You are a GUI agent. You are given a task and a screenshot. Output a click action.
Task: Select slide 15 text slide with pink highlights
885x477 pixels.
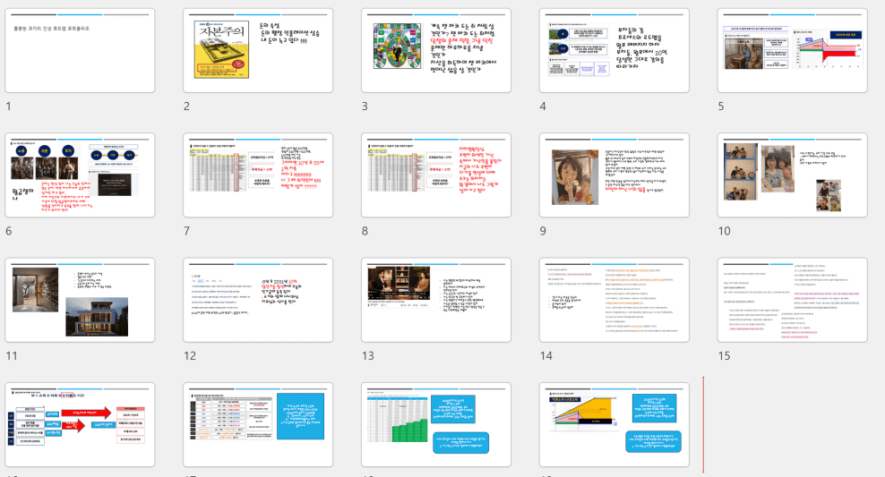(x=793, y=301)
